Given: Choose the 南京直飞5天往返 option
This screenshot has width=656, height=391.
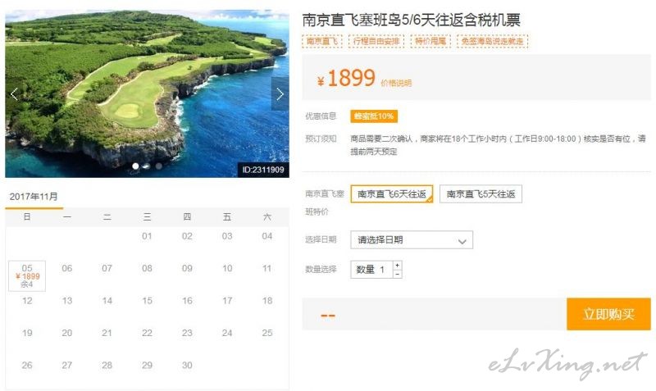Looking at the screenshot, I should [x=481, y=194].
